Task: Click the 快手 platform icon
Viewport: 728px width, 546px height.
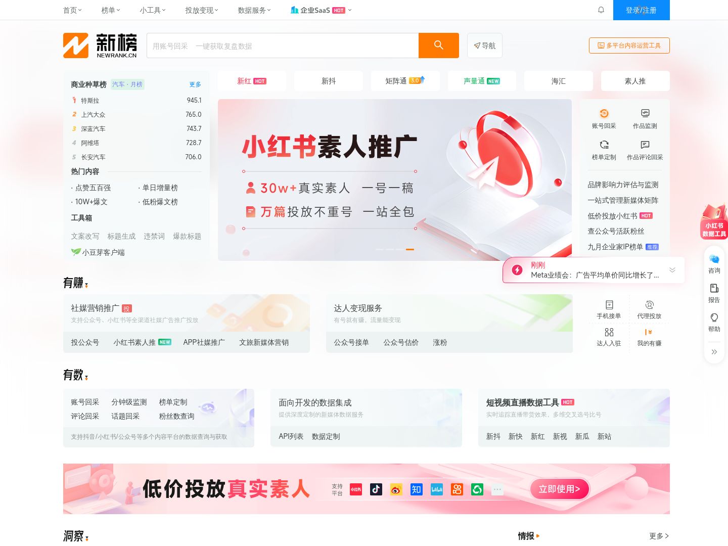Action: (457, 489)
